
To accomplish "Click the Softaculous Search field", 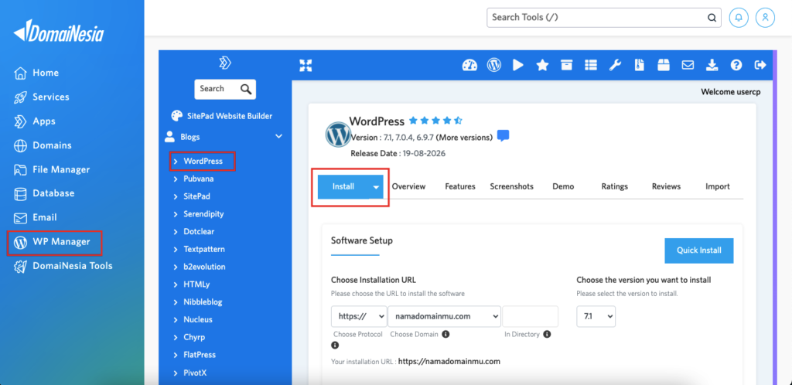I will point(217,89).
